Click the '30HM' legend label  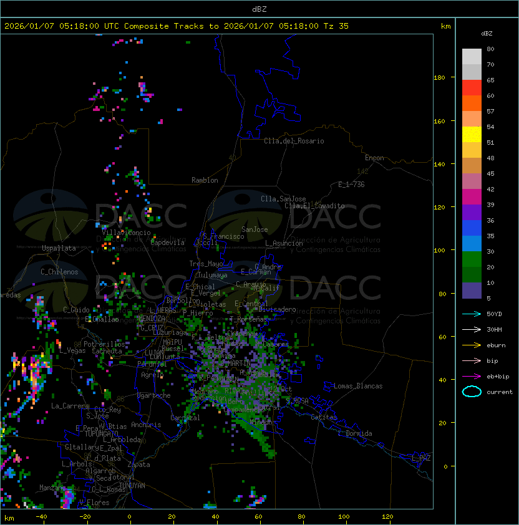pos(494,329)
